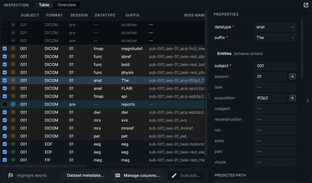Sort by the DATATYPE column header
This screenshot has height=183, width=312.
[105, 15]
